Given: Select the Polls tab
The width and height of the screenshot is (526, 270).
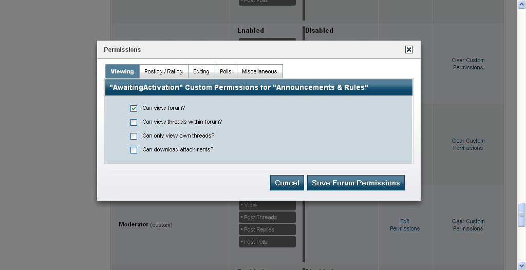Looking at the screenshot, I should [x=226, y=71].
